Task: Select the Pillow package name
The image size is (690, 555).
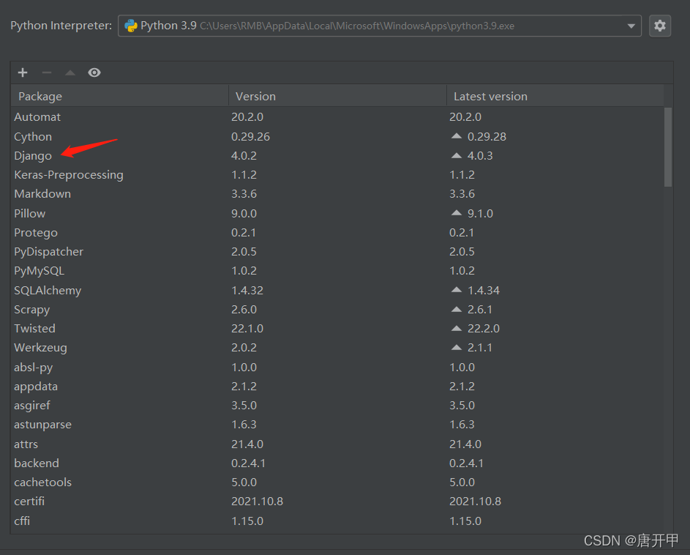Action: coord(29,214)
